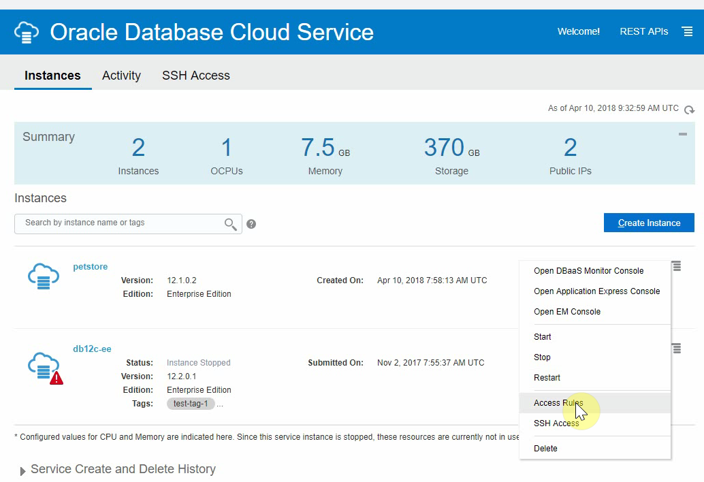Open the header hamburger menu next to REST APIs
Screen dimensions: 704x482
(687, 32)
